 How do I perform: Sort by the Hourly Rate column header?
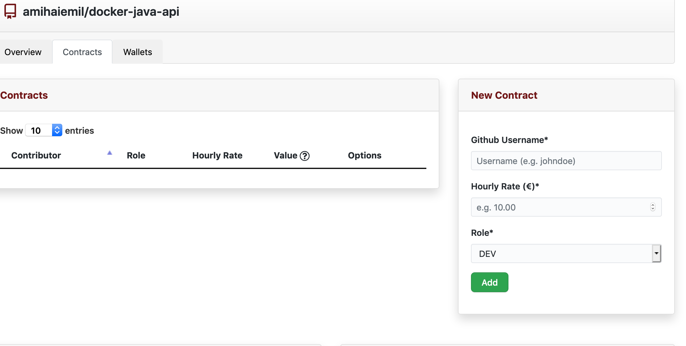tap(217, 155)
